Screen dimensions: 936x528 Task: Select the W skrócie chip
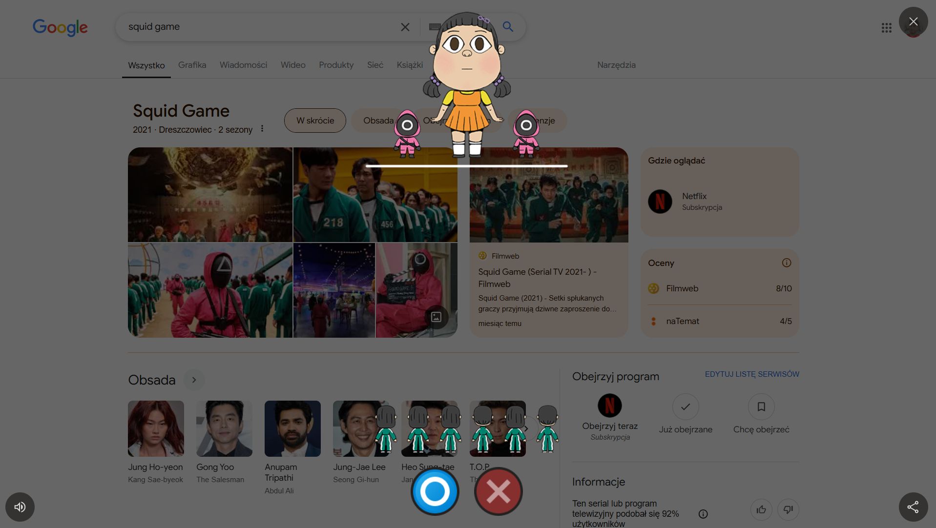coord(315,121)
